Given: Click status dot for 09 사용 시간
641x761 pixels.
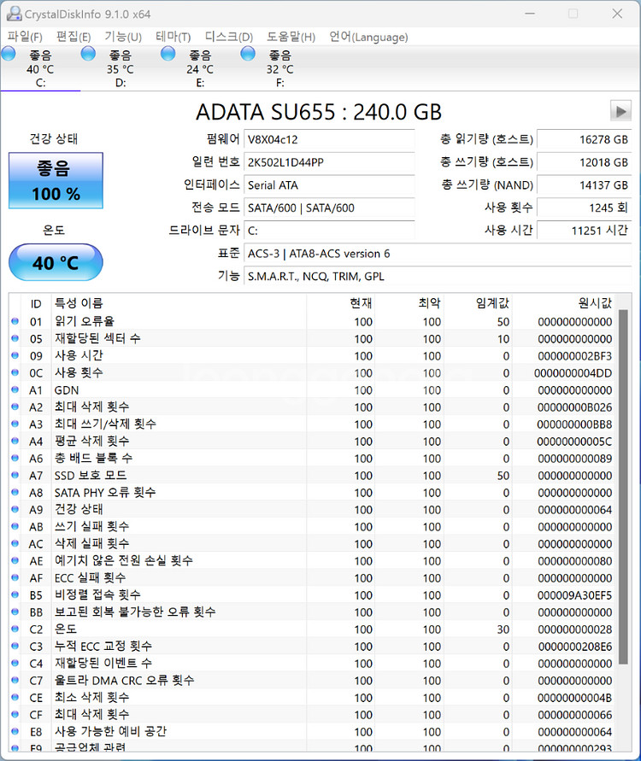Looking at the screenshot, I should coord(15,355).
